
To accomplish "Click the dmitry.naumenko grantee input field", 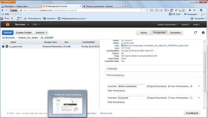I will (x=131, y=86).
